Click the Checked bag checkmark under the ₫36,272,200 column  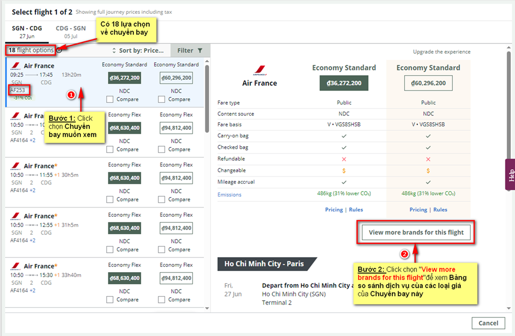[344, 148]
